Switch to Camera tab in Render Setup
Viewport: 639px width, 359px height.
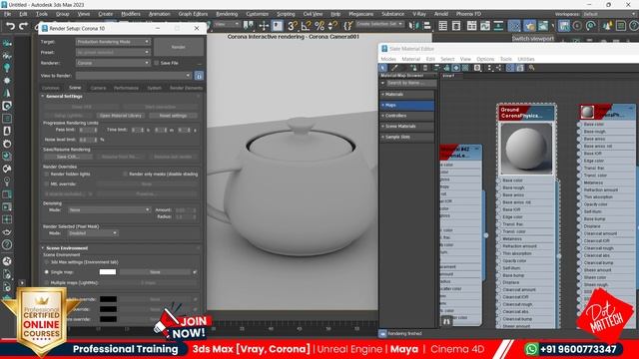point(98,88)
